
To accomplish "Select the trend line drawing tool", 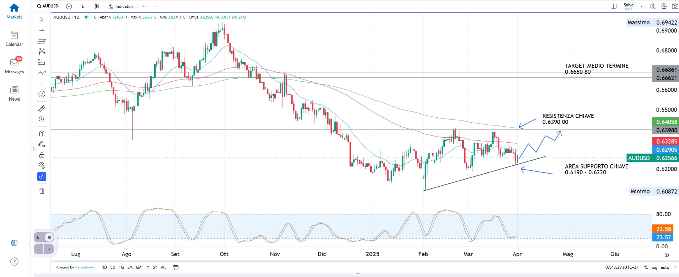I will click(42, 30).
